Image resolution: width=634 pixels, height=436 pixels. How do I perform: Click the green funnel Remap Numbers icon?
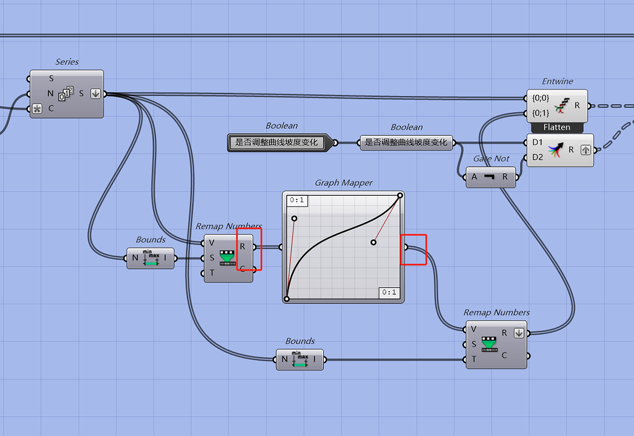point(227,258)
